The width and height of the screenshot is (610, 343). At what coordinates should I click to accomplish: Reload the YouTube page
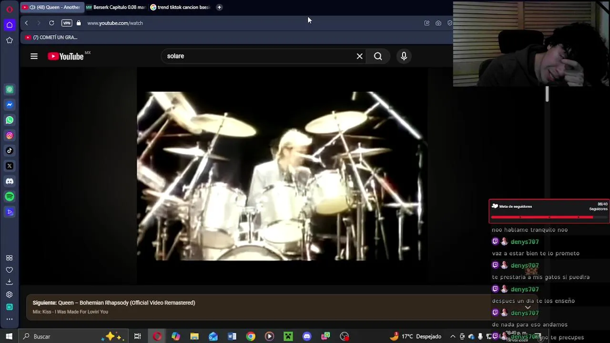(x=51, y=23)
